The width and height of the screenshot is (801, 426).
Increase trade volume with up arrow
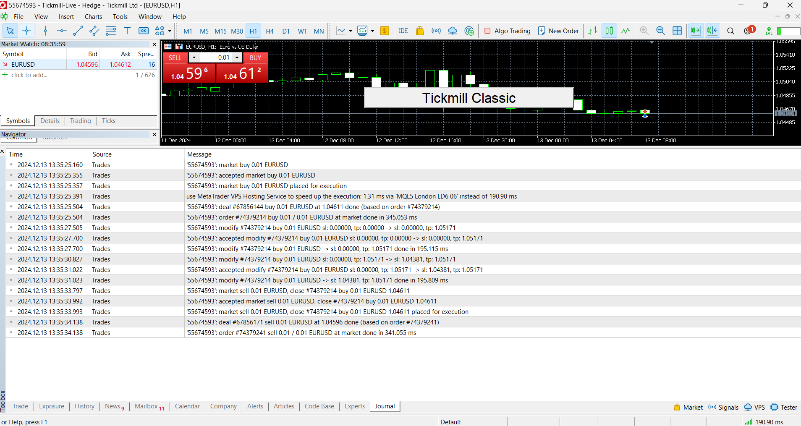pos(237,57)
